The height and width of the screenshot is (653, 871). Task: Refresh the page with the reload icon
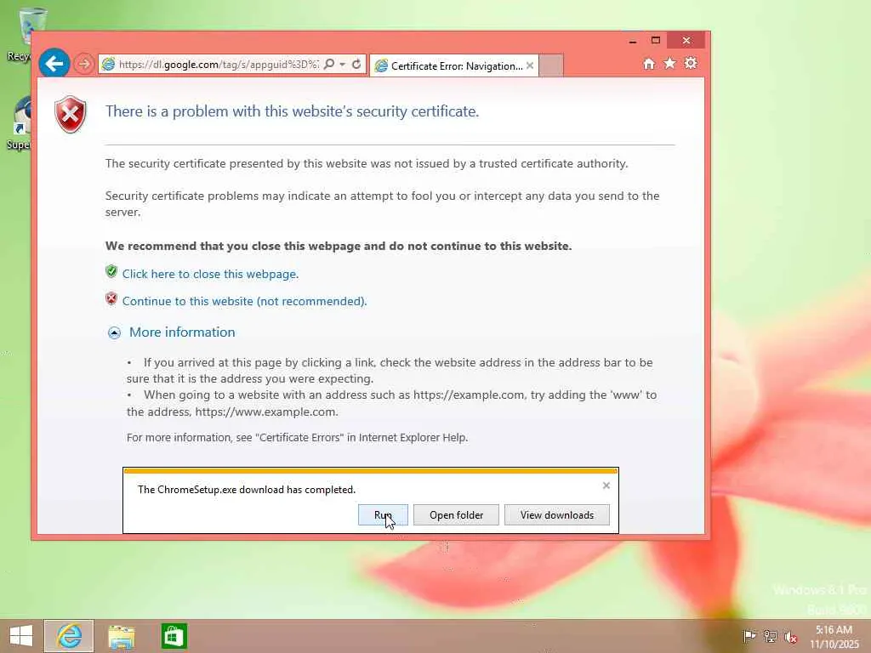pos(356,65)
